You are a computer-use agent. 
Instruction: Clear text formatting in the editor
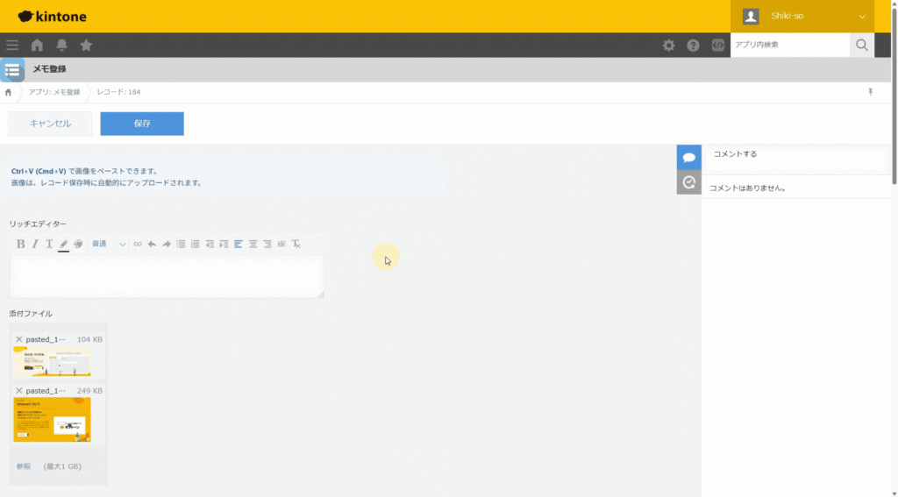click(296, 244)
